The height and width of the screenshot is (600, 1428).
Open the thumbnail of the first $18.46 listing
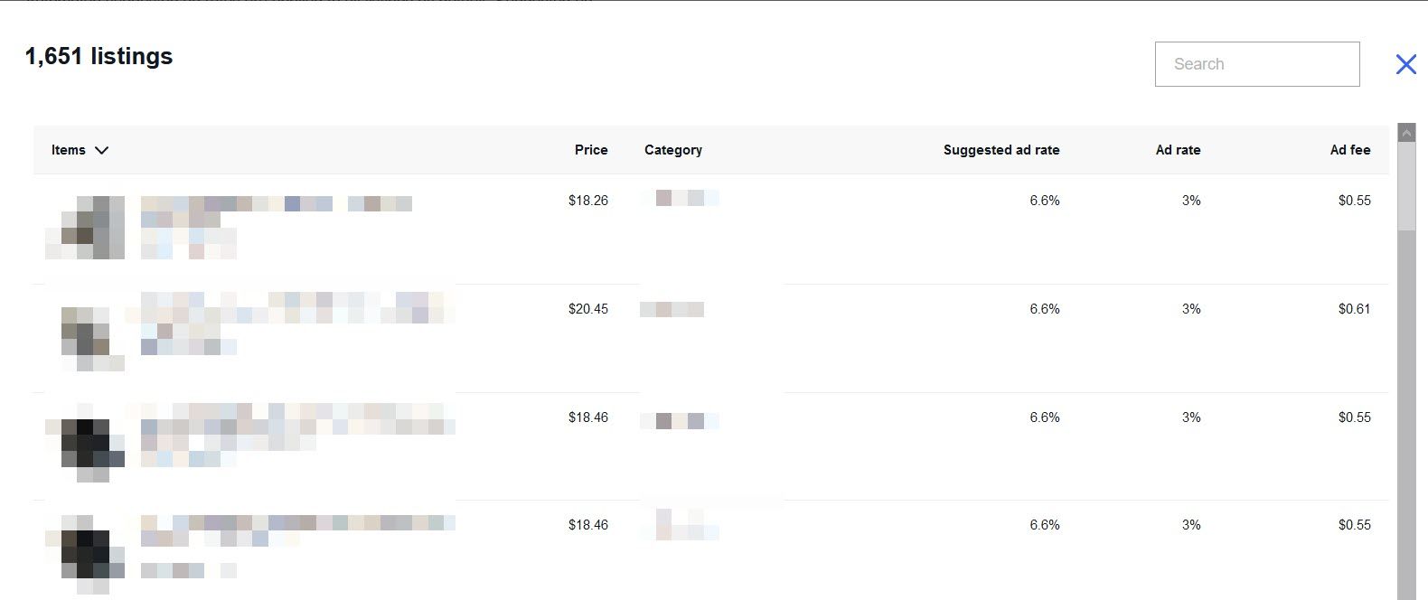pyautogui.click(x=85, y=443)
